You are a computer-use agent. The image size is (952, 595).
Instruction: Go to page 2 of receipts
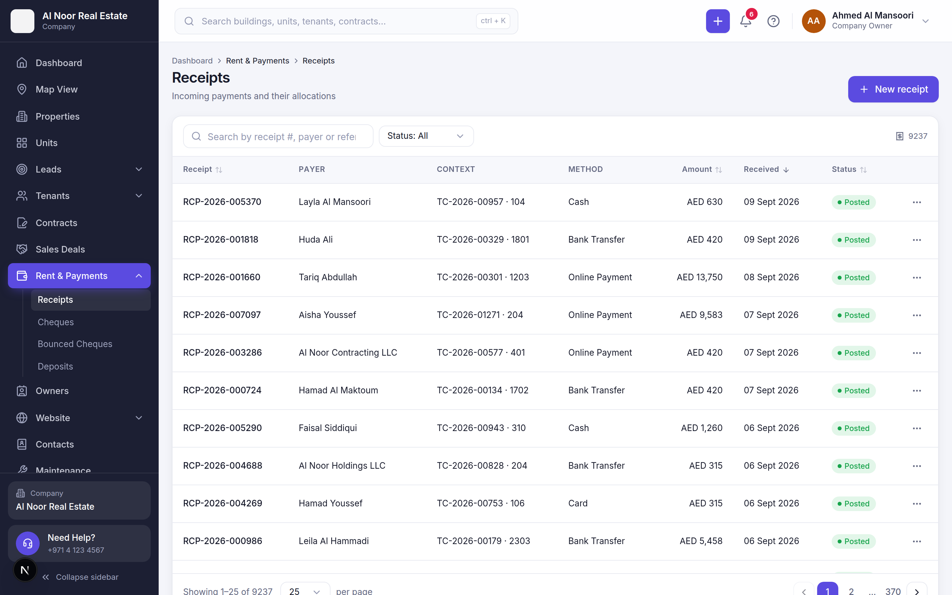851,591
